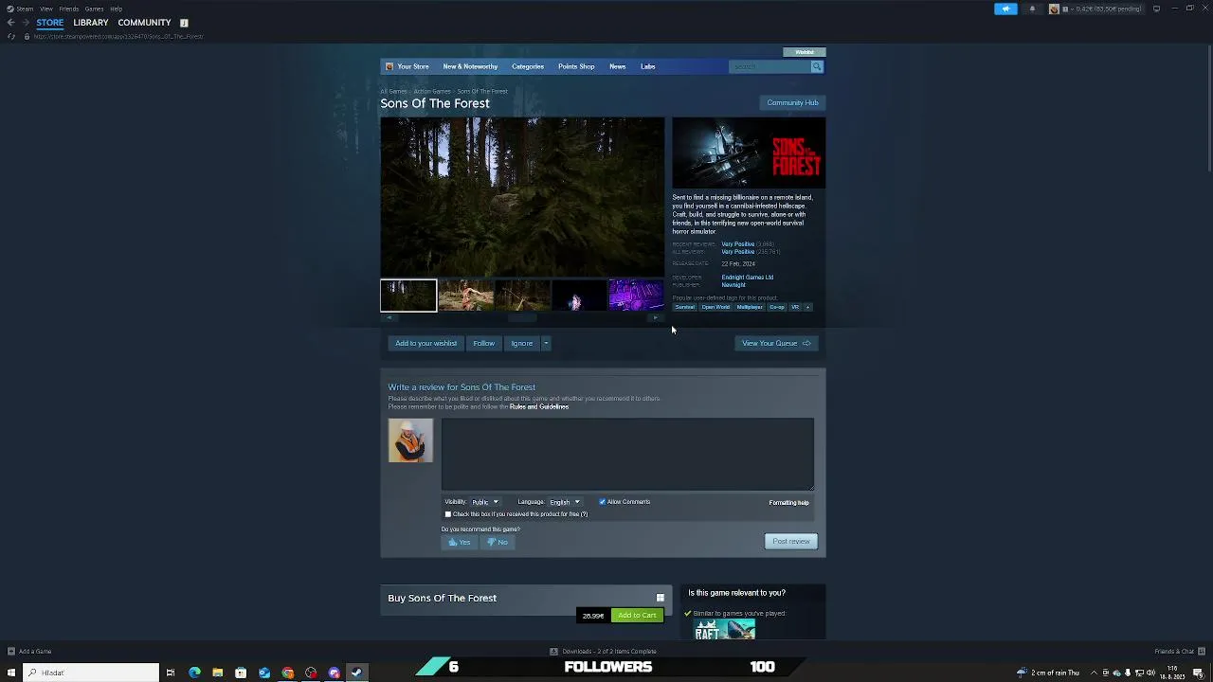The image size is (1213, 682).
Task: Open New & Noteworthy store menu
Action: coord(470,66)
